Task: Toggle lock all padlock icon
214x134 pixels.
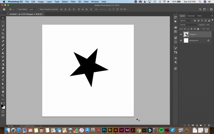Action: (x=198, y=29)
